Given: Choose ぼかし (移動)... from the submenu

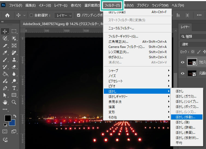Looking at the screenshot, I should point(186,117).
